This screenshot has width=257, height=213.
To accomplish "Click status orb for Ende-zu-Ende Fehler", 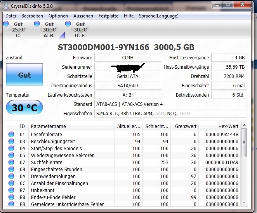I will click(x=11, y=197).
